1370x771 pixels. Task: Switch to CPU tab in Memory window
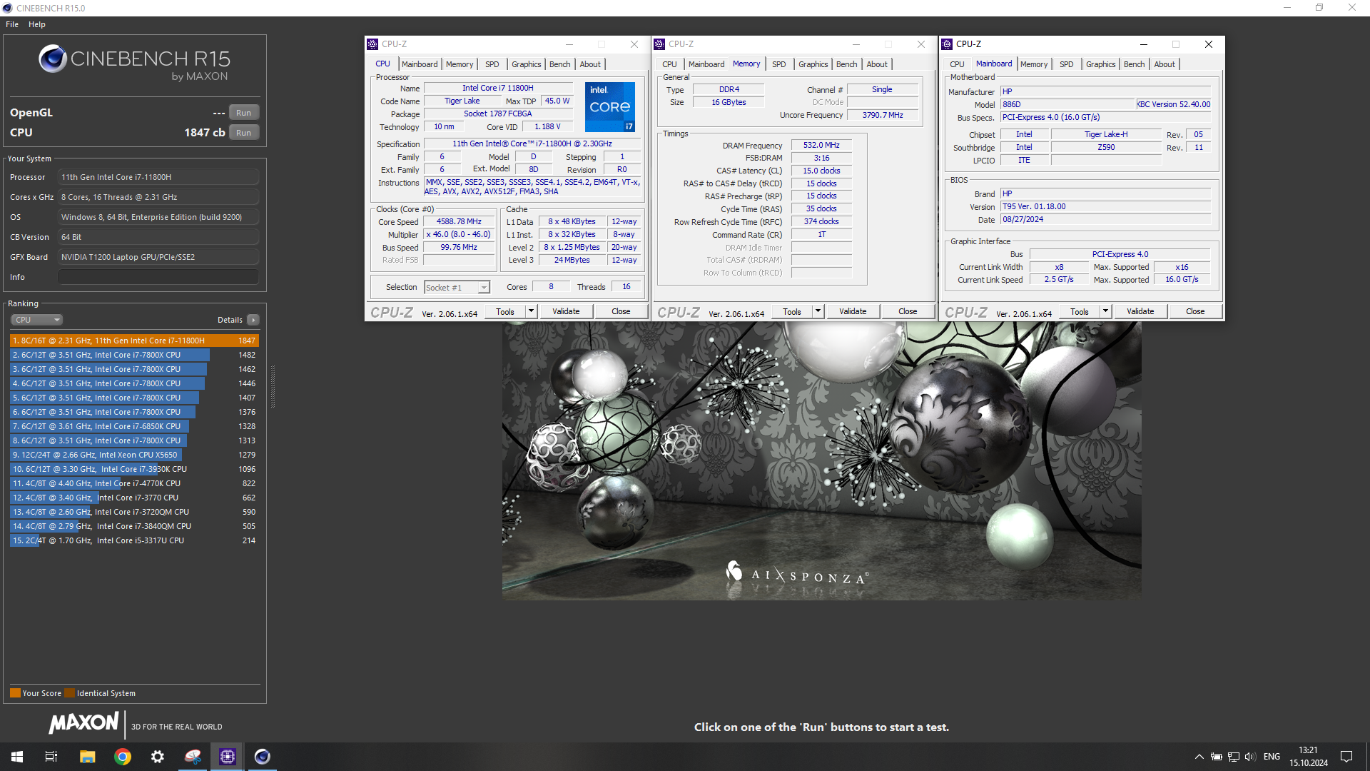pyautogui.click(x=669, y=64)
